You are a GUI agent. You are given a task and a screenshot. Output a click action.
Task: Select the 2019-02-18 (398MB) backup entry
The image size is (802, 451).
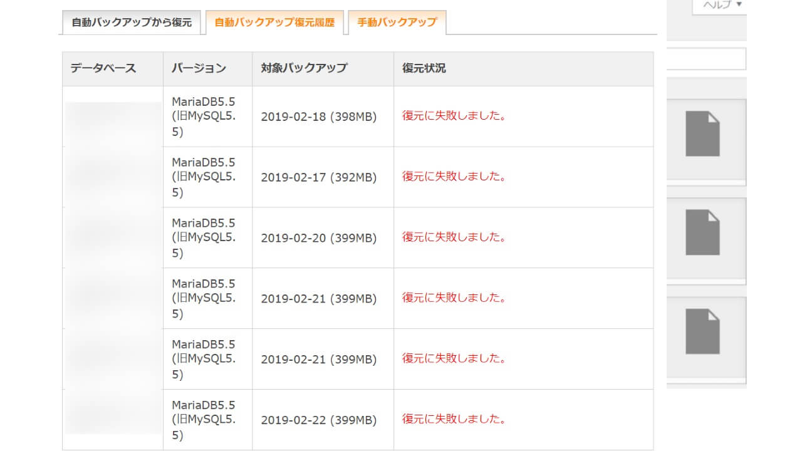coord(318,117)
